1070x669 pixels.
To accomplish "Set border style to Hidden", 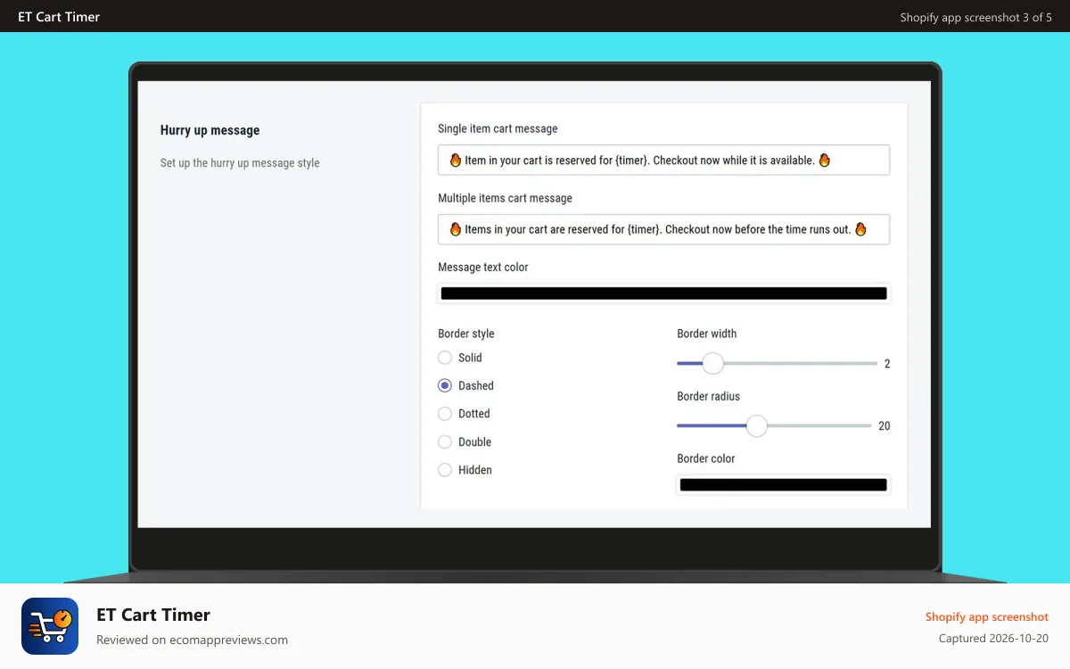I will (x=445, y=470).
